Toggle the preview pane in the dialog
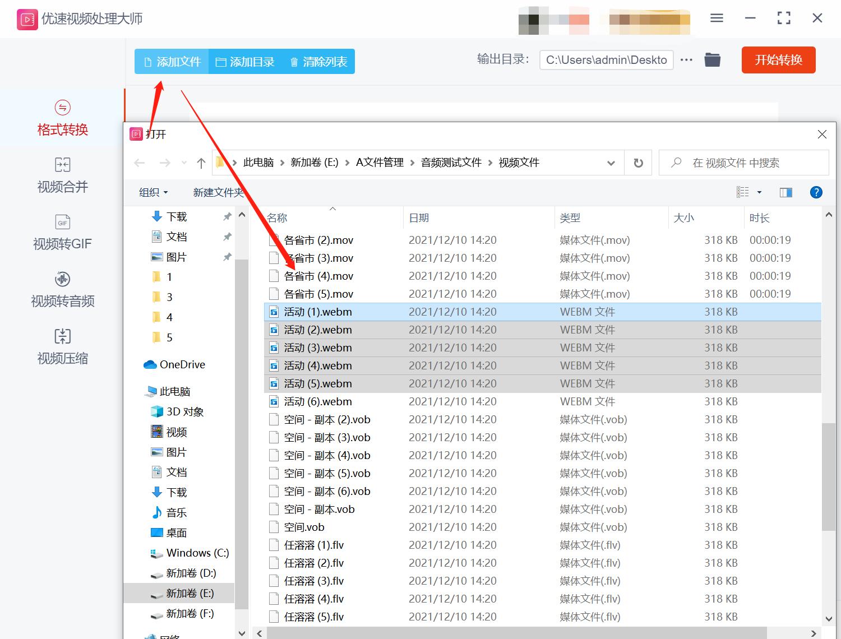 point(785,192)
